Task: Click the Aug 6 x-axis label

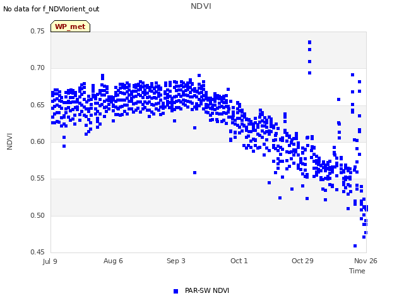Action: 113,261
